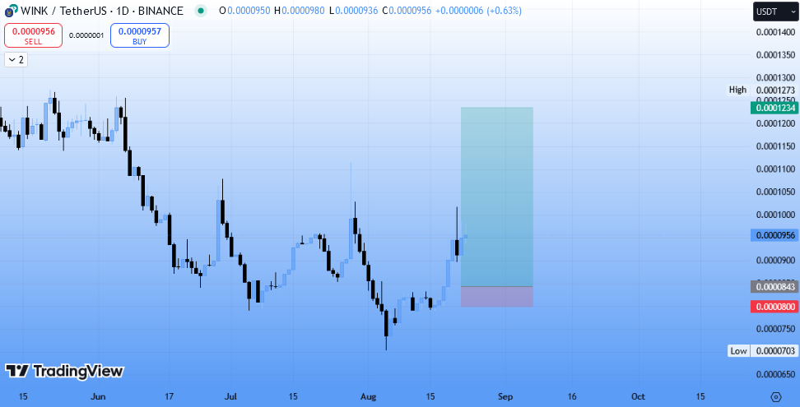Screen dimensions: 800x407
Task: Click the WINK coin logo icon
Action: coord(10,10)
